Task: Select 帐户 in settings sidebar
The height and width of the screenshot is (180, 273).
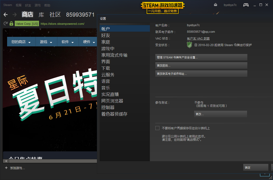Action: (x=125, y=29)
